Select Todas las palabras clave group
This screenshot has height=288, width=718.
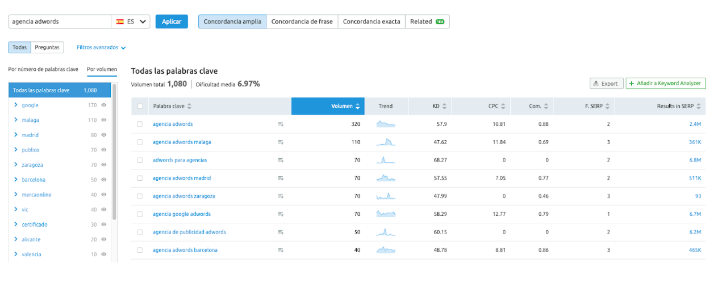(x=60, y=90)
